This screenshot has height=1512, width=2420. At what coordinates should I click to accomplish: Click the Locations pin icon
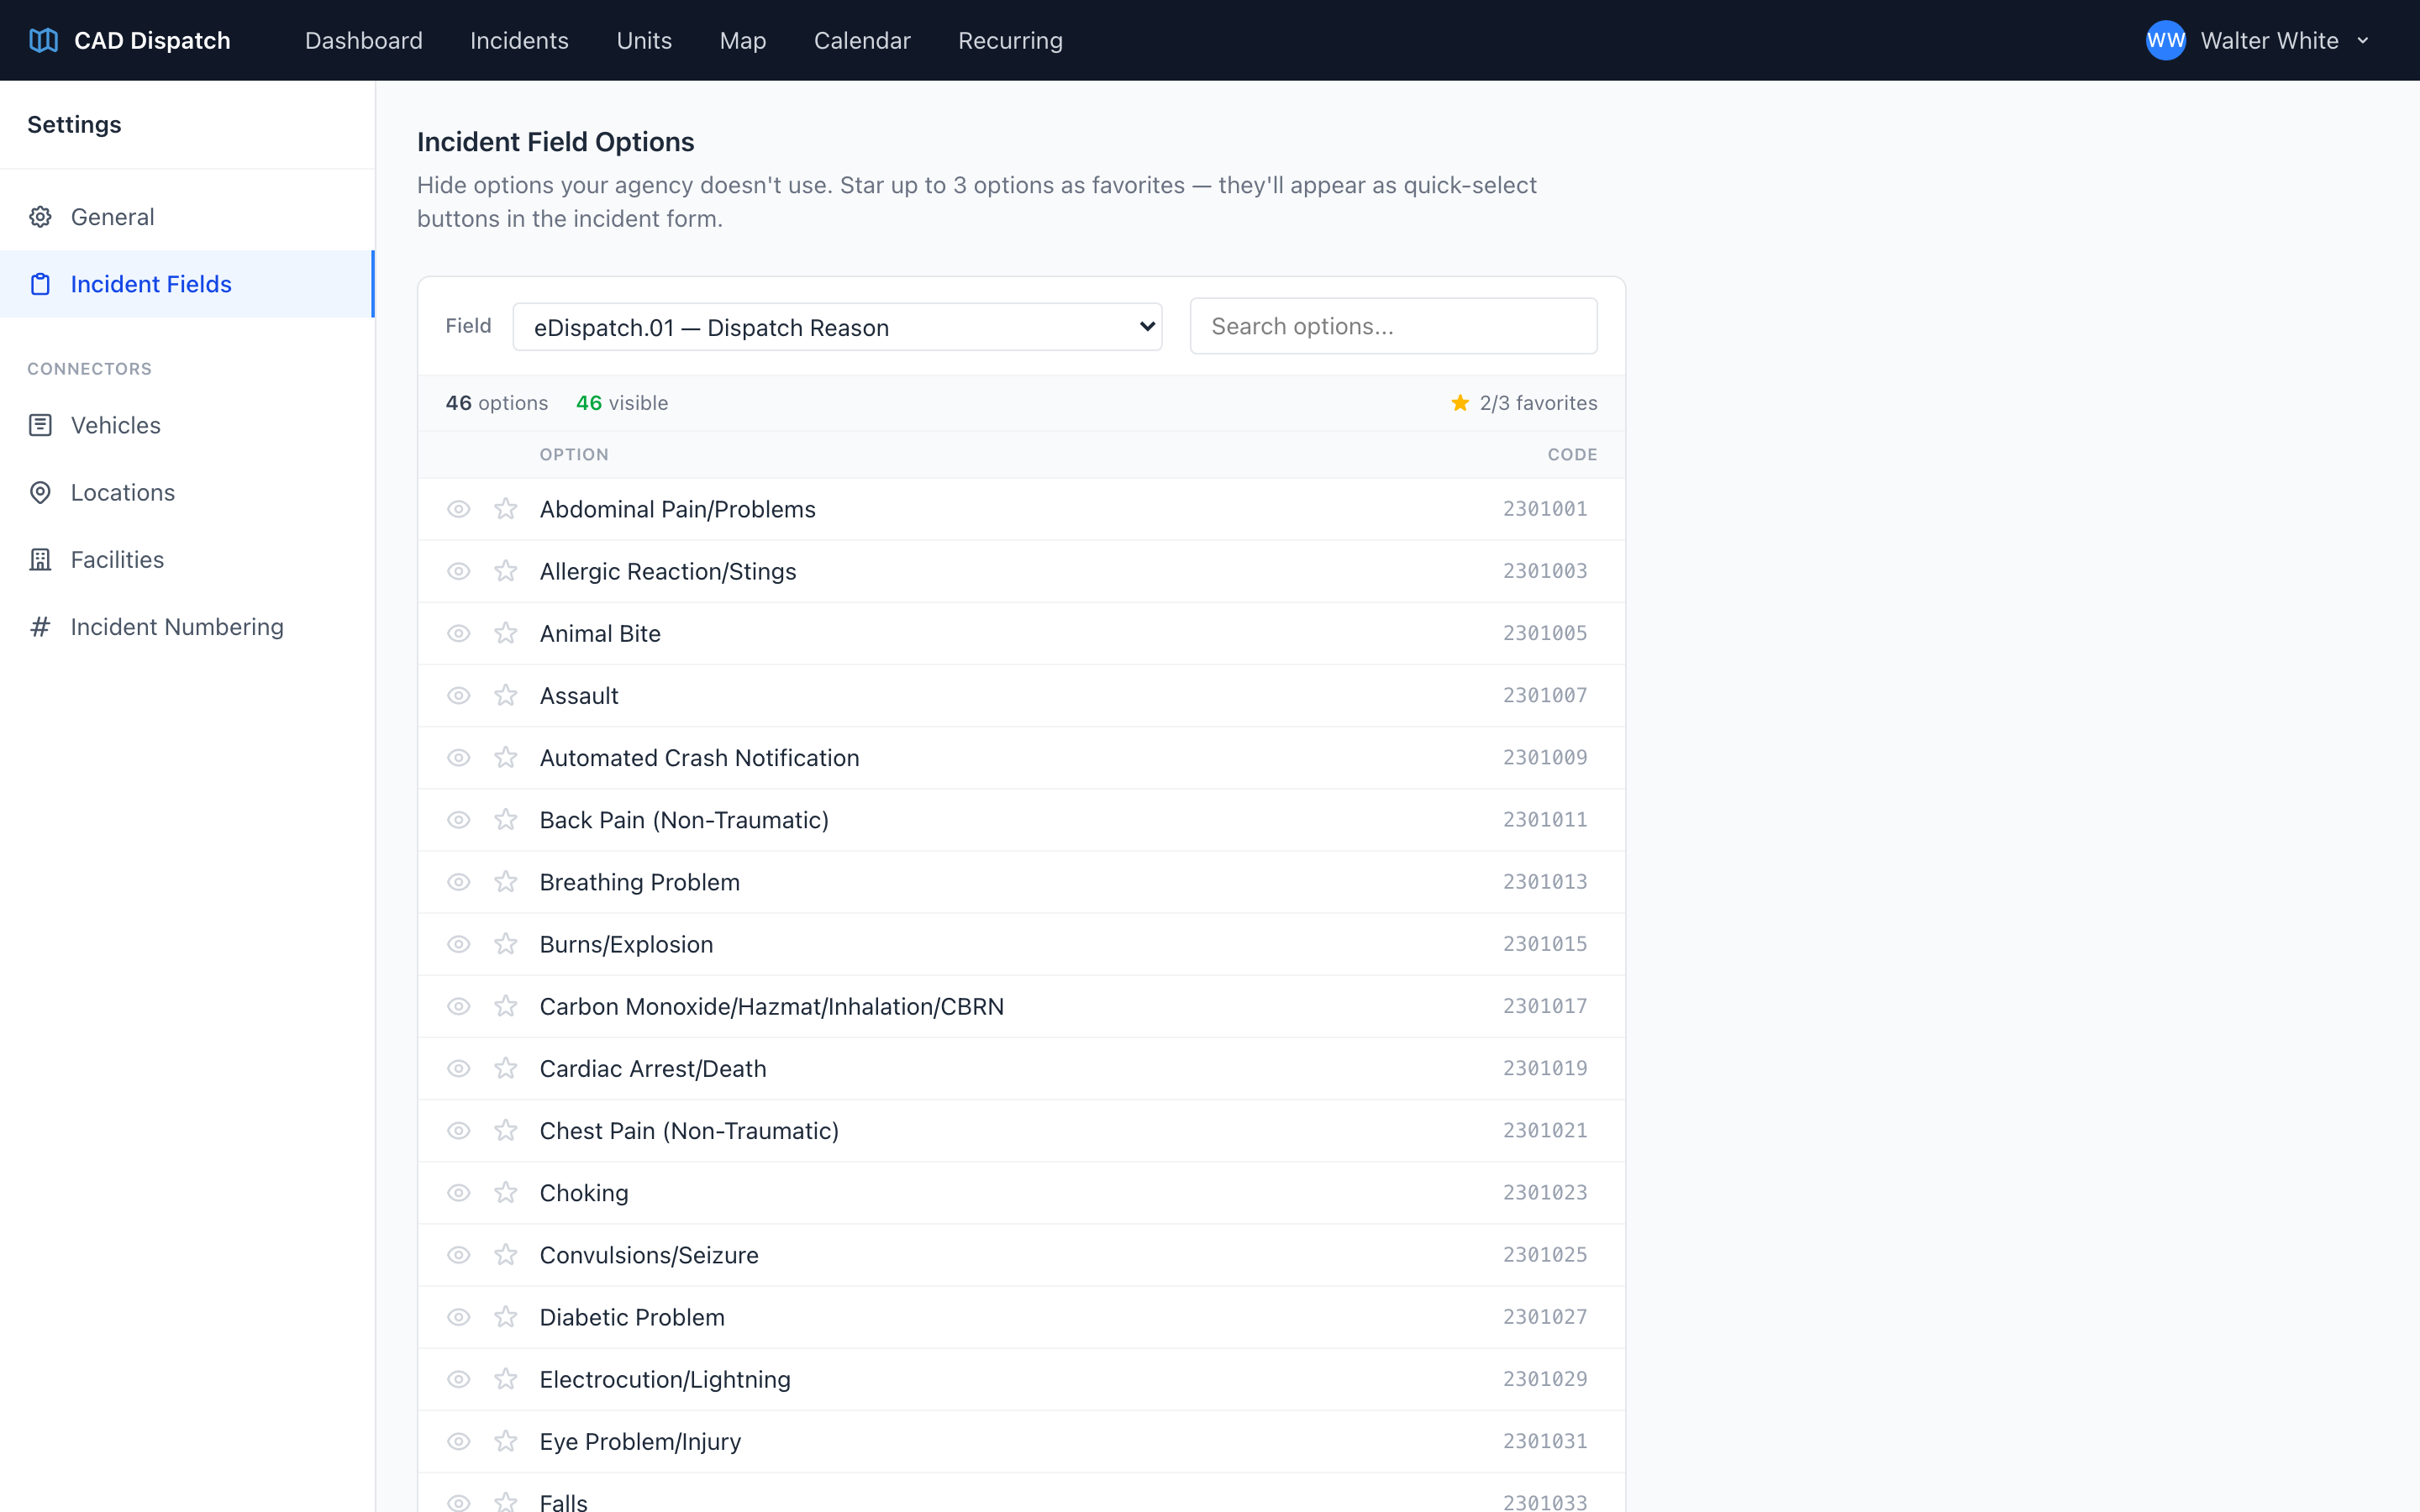40,492
